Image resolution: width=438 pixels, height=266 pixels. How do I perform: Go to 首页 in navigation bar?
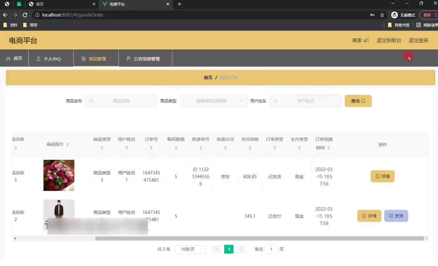point(14,58)
